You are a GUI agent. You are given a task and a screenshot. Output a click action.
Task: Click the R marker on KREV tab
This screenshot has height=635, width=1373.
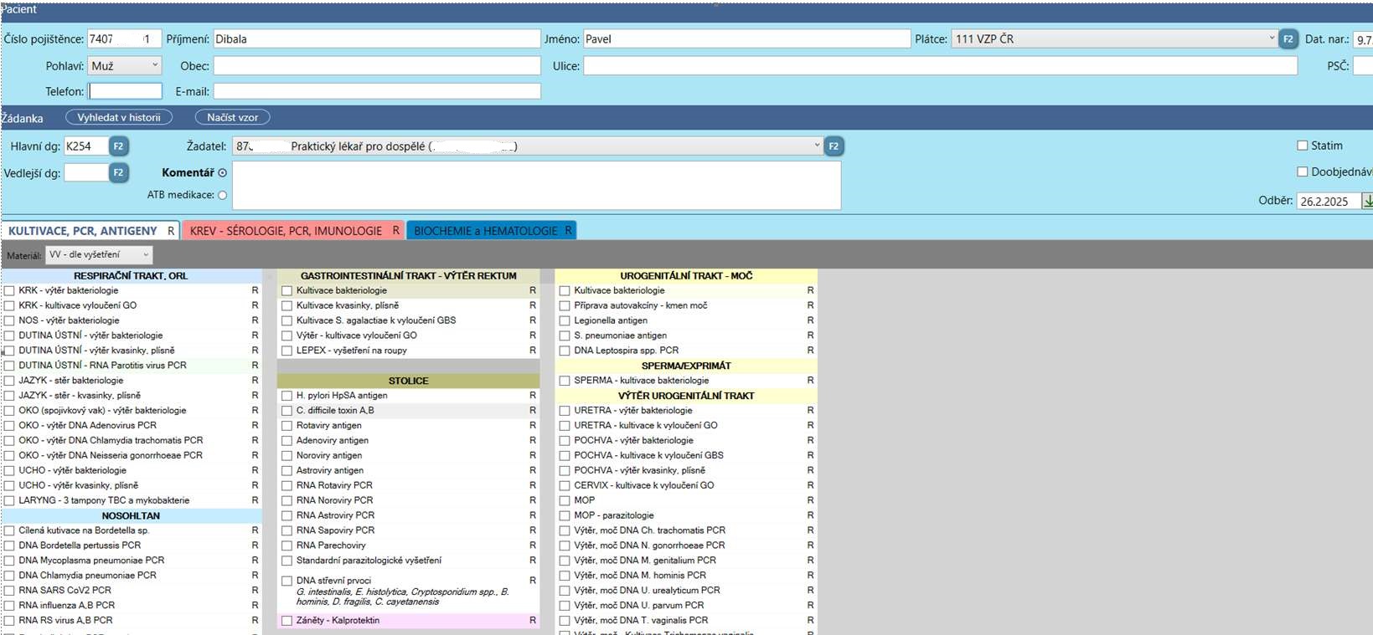[396, 231]
